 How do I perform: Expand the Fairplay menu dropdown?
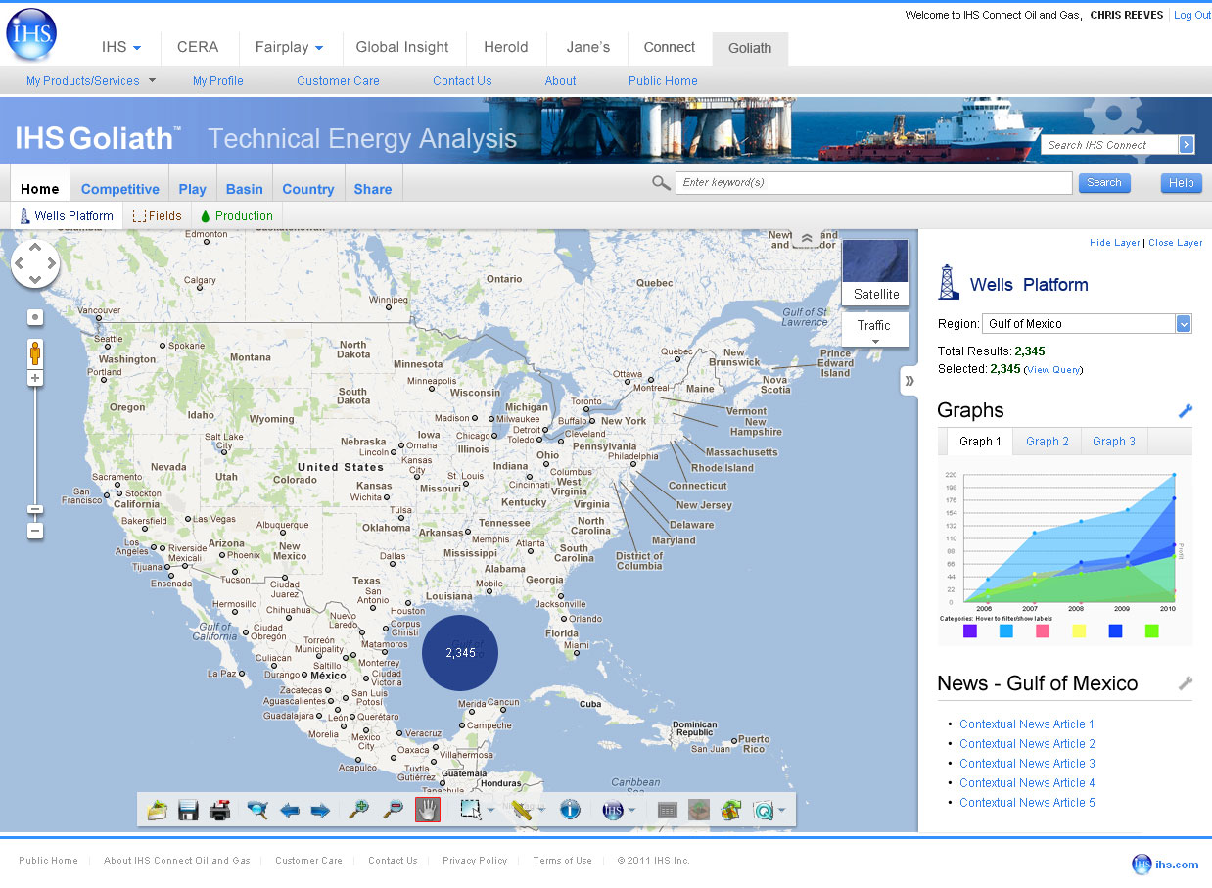(320, 48)
